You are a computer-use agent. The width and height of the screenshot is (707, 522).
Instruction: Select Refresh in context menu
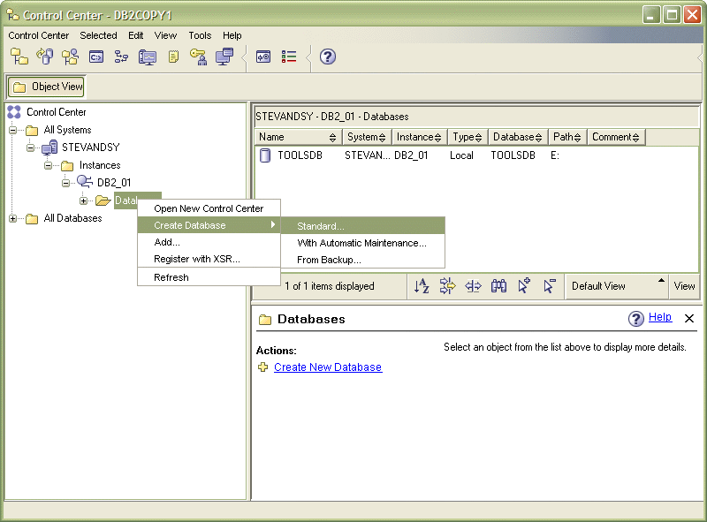click(209, 277)
